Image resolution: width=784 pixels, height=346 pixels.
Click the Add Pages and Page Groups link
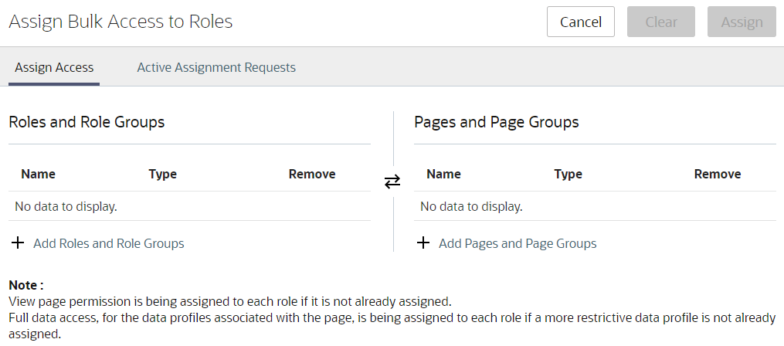[x=518, y=243]
